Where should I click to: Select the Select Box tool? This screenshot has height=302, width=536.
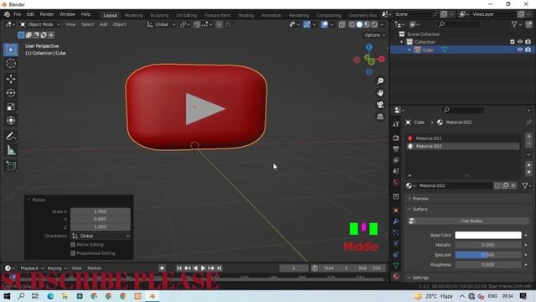[11, 50]
